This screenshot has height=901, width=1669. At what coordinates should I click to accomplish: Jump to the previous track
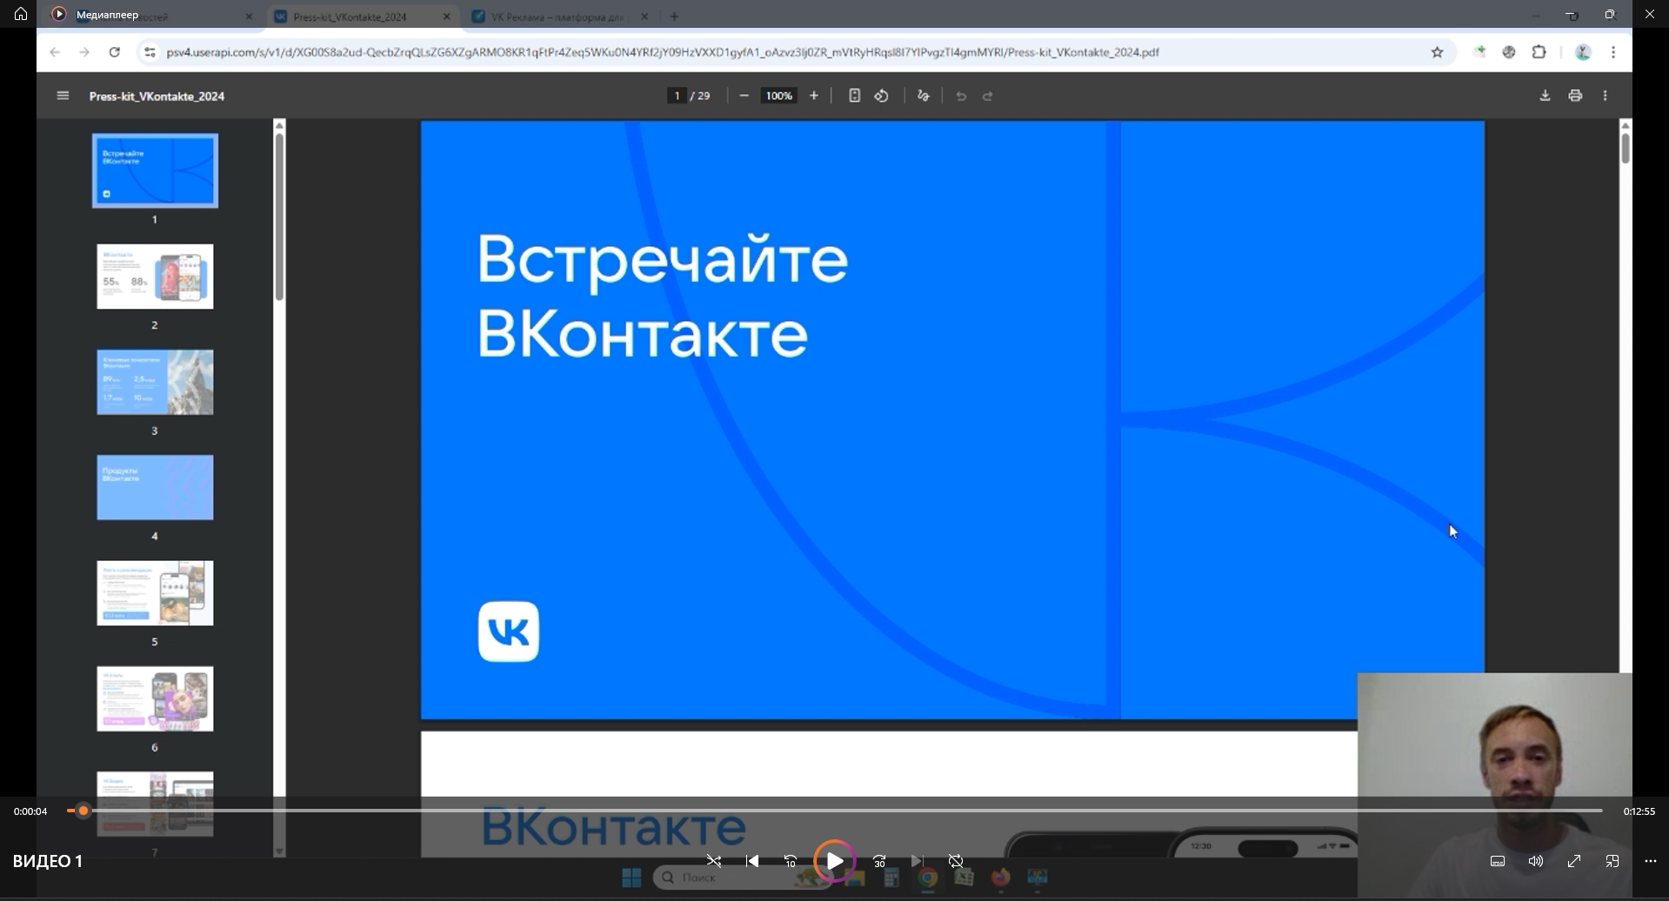click(x=752, y=861)
